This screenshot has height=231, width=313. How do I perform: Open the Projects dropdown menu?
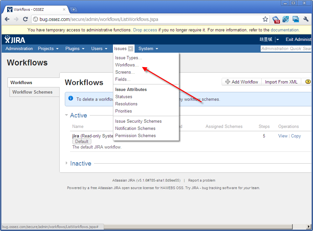(x=48, y=49)
